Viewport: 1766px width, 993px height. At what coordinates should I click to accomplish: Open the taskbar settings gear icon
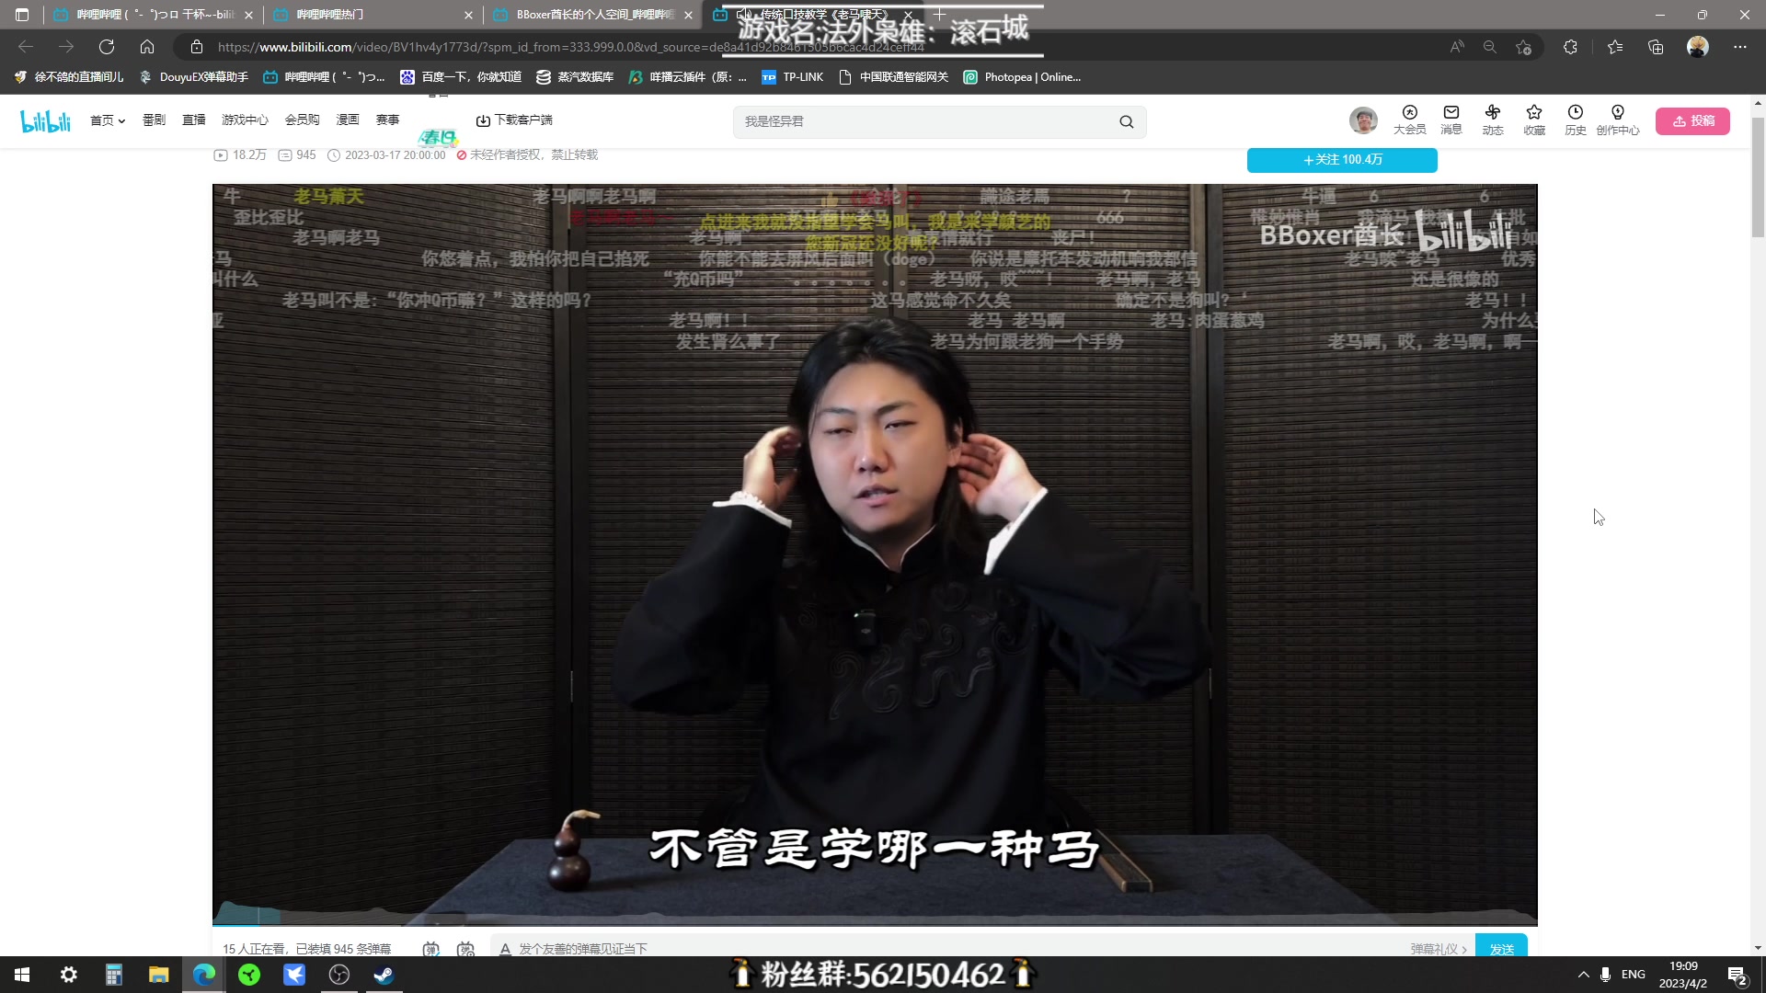click(68, 975)
